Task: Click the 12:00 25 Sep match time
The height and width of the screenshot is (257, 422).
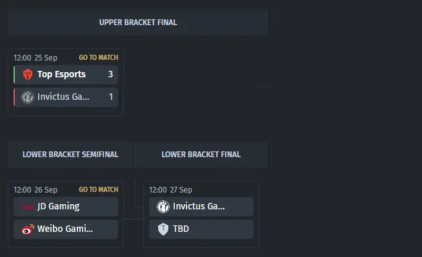Action: click(35, 58)
